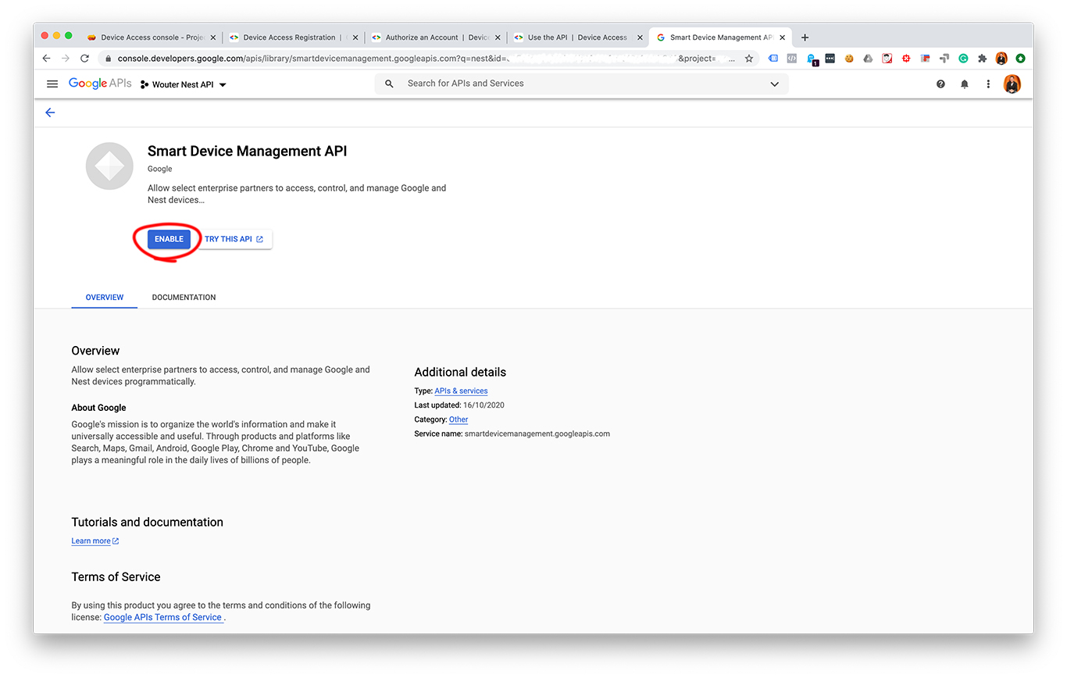Close the Use the API browser tab
This screenshot has height=678, width=1067.
(x=640, y=37)
